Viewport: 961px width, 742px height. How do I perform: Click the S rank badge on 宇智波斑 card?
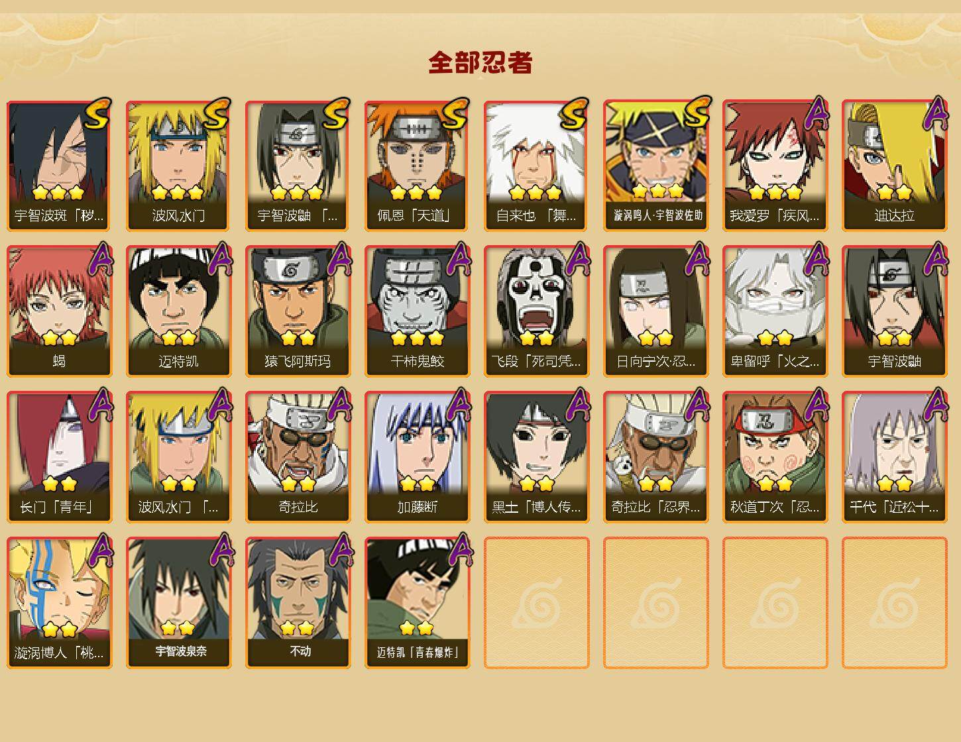tap(97, 114)
